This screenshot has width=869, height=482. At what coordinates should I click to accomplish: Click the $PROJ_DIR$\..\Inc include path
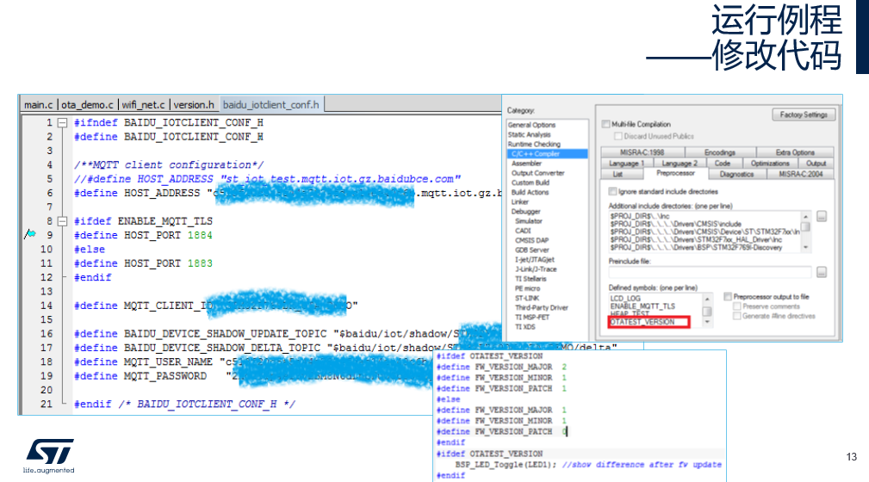(640, 216)
